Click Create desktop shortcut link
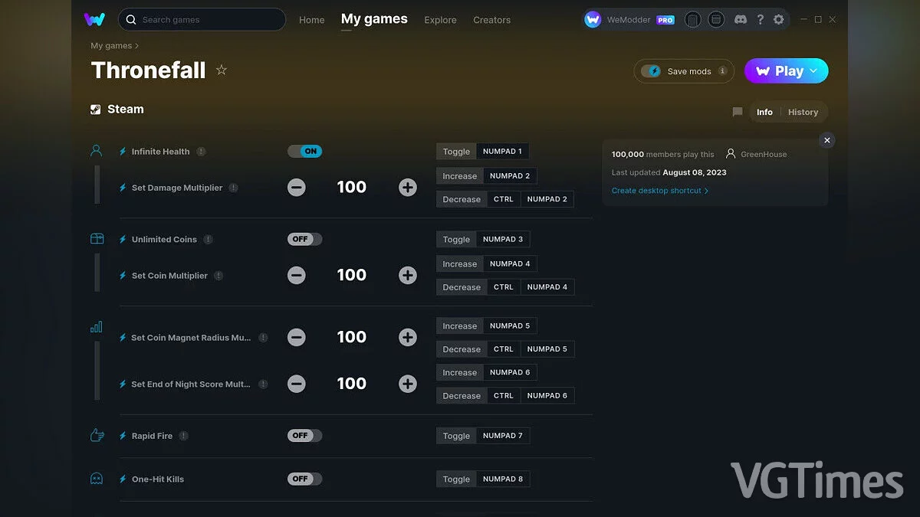This screenshot has height=517, width=920. (x=659, y=191)
